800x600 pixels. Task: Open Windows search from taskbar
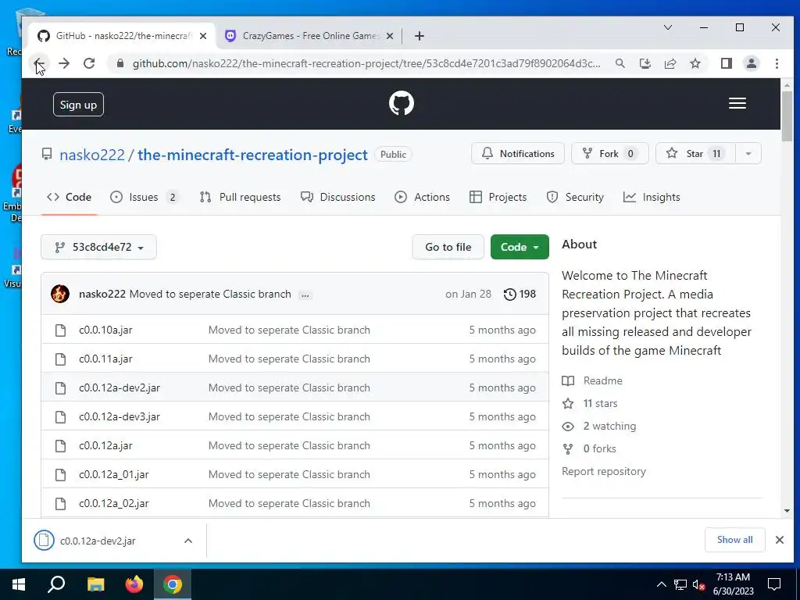point(56,584)
